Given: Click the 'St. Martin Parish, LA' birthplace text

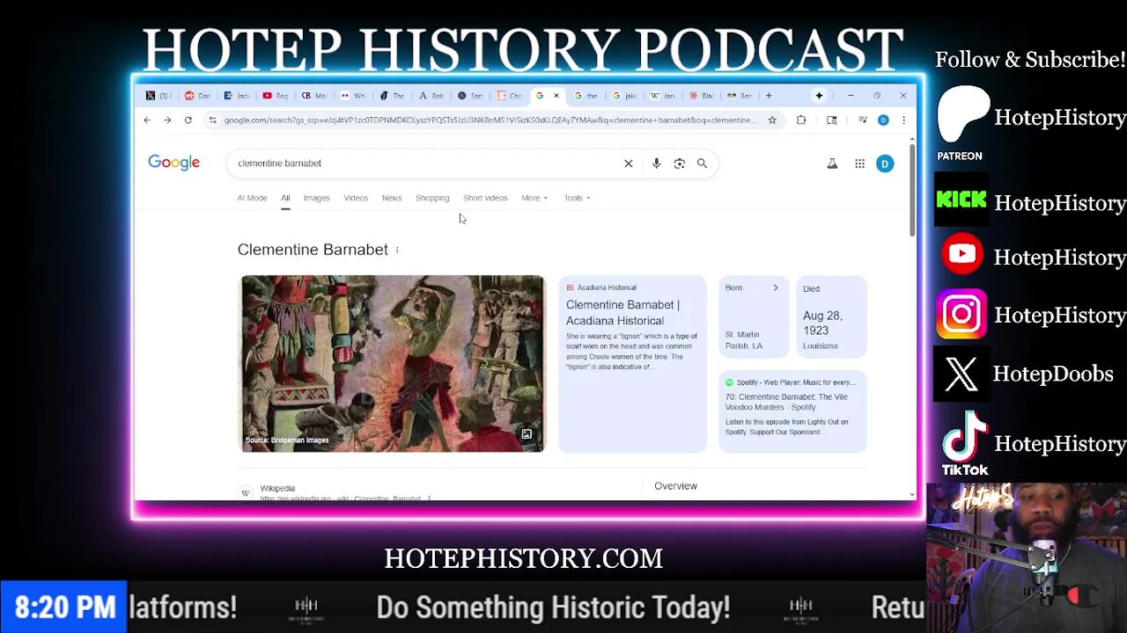Looking at the screenshot, I should pyautogui.click(x=744, y=340).
